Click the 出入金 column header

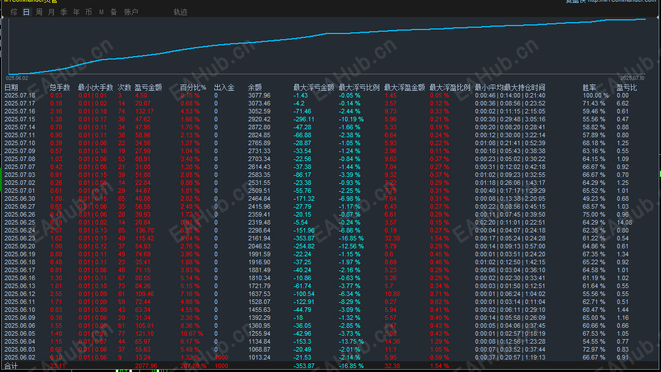224,88
